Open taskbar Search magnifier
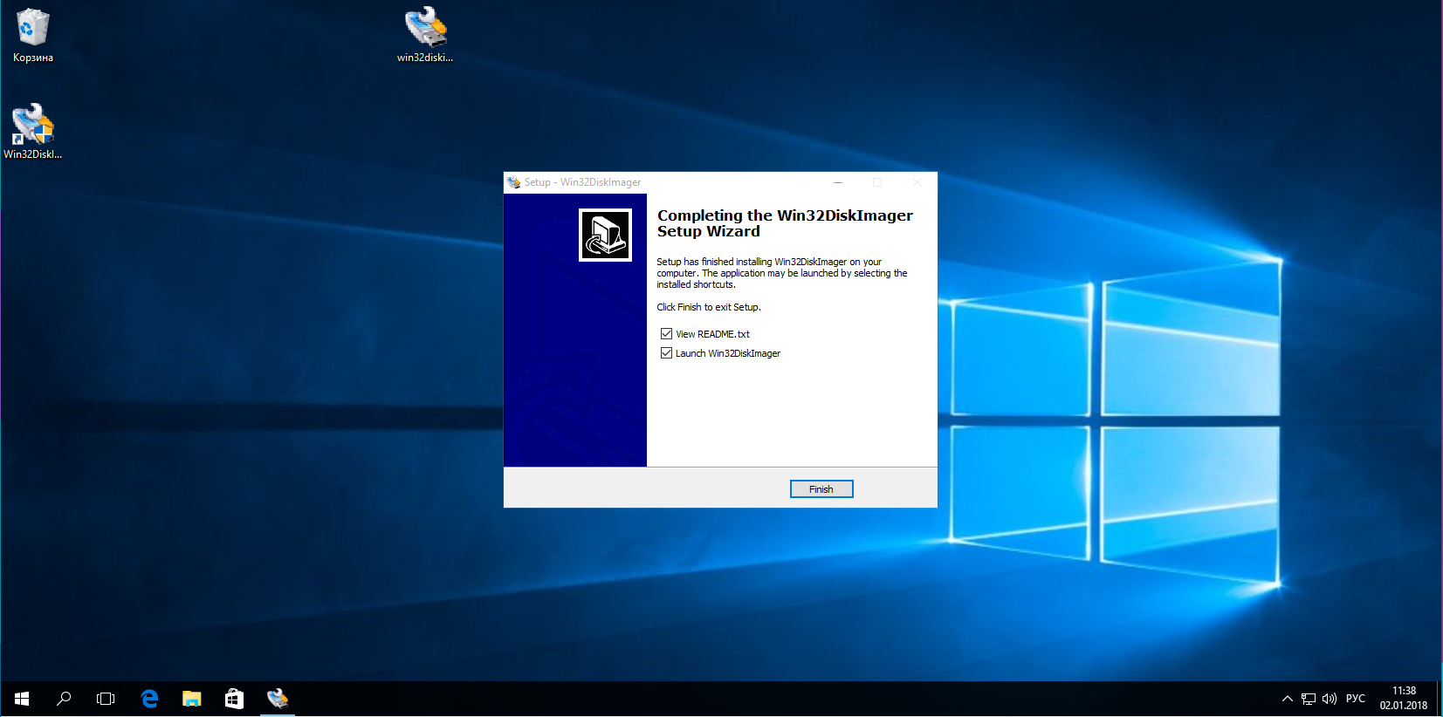The width and height of the screenshot is (1443, 717). click(64, 699)
